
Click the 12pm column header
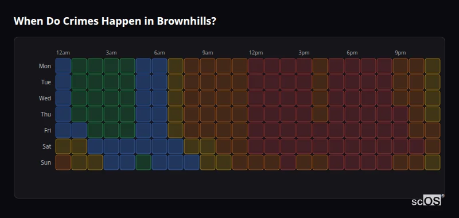(256, 53)
